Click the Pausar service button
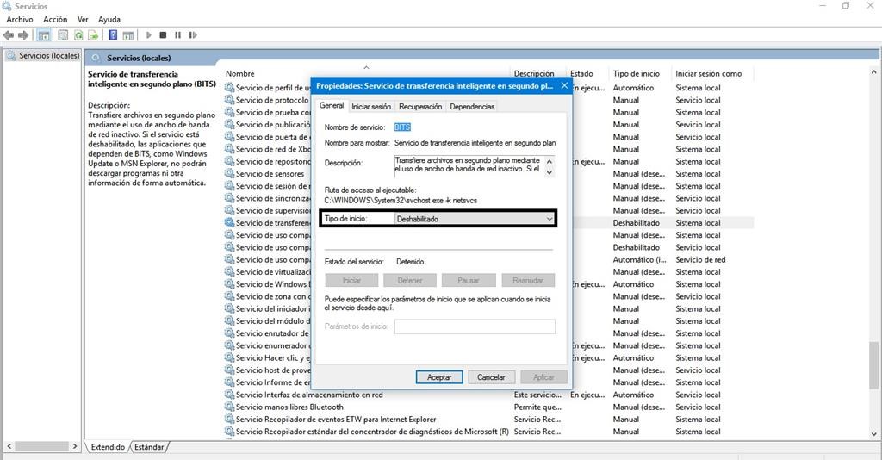The image size is (882, 460). 469,280
